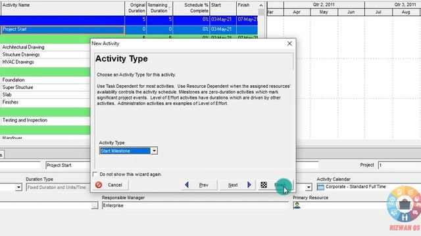Select the Foundation activity
This screenshot has width=421, height=236.
(x=13, y=80)
